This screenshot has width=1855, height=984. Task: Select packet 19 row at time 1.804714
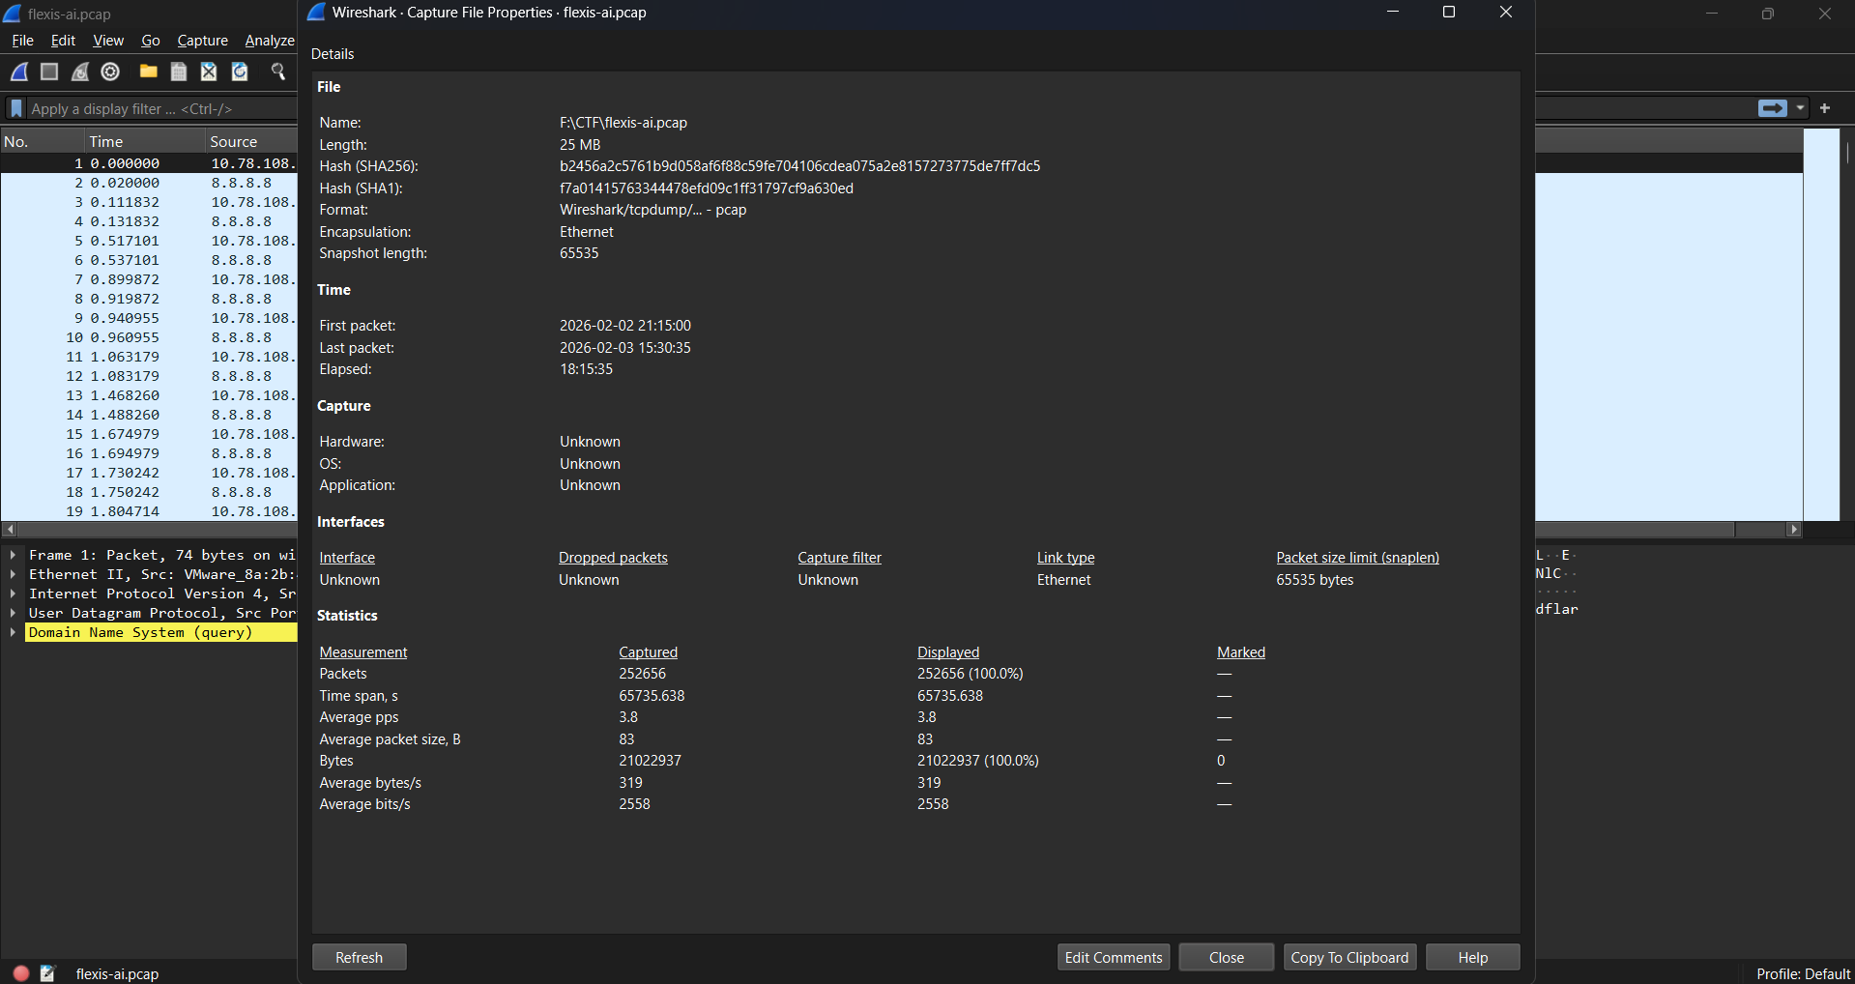pyautogui.click(x=149, y=511)
